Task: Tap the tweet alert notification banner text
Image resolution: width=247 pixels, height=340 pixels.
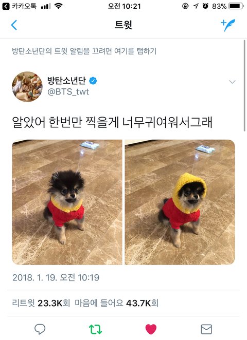Action: (84, 51)
